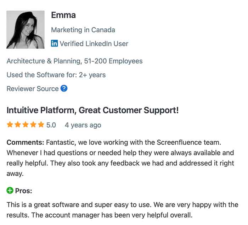Click the 'Marketing in Canada' text

pyautogui.click(x=83, y=30)
